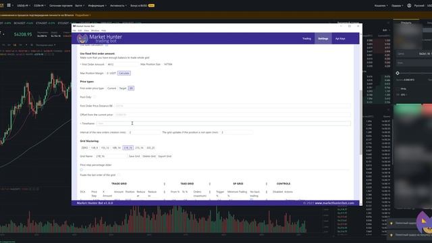Click the First Order Amount field
The image size is (432, 243).
(x=122, y=64)
